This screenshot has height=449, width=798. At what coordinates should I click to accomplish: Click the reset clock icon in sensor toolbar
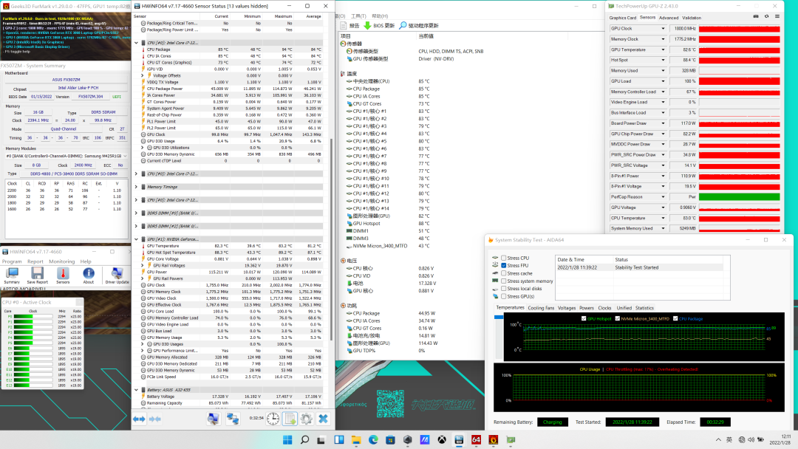pos(273,419)
